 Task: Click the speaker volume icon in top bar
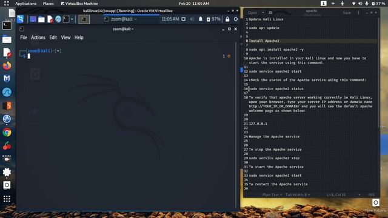click(x=360, y=4)
